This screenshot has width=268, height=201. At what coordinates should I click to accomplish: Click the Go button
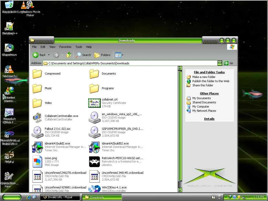[229, 63]
